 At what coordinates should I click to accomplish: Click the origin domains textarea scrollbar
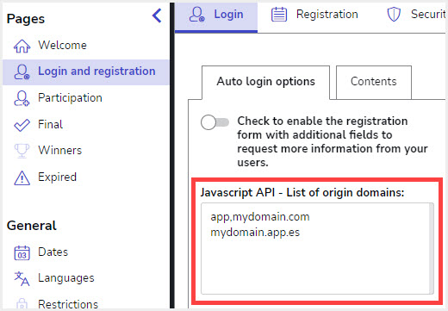click(x=432, y=248)
